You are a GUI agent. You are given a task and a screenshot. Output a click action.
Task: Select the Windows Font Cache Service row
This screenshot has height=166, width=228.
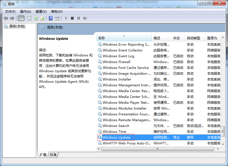coord(158,68)
